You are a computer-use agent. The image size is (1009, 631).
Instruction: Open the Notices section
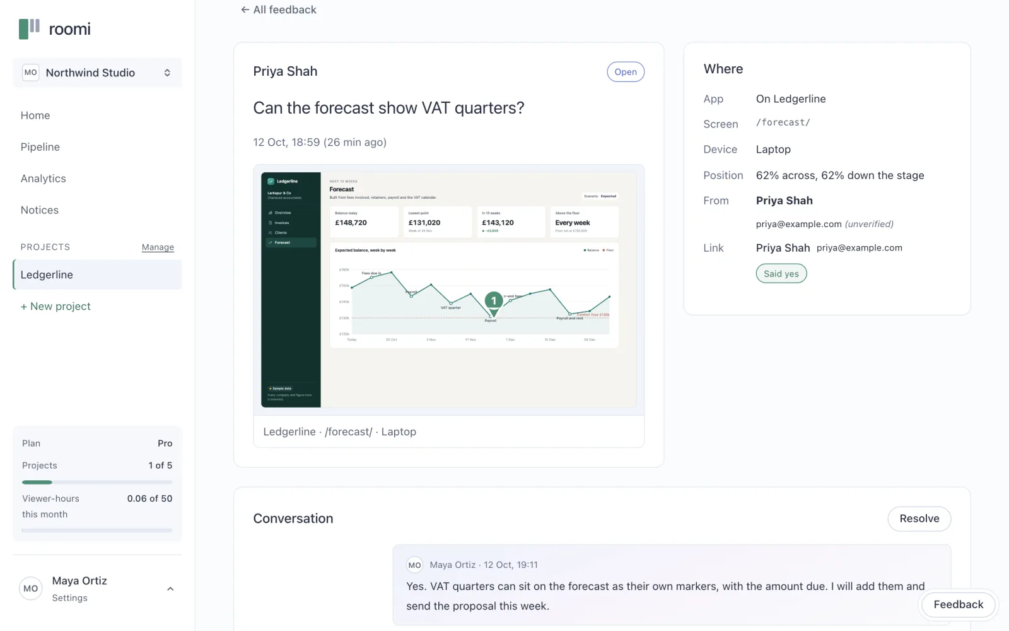[x=40, y=210]
